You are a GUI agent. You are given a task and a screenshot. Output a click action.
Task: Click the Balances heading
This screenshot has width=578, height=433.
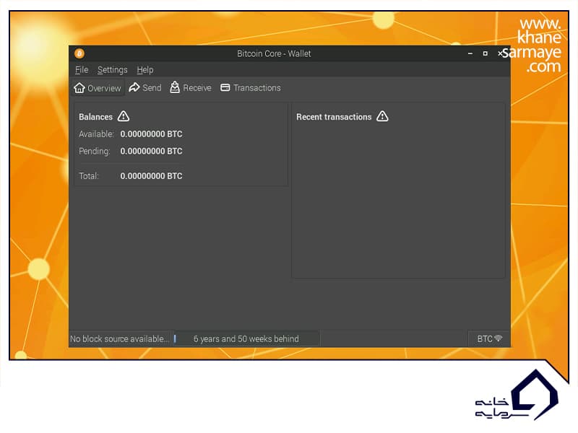(x=95, y=117)
